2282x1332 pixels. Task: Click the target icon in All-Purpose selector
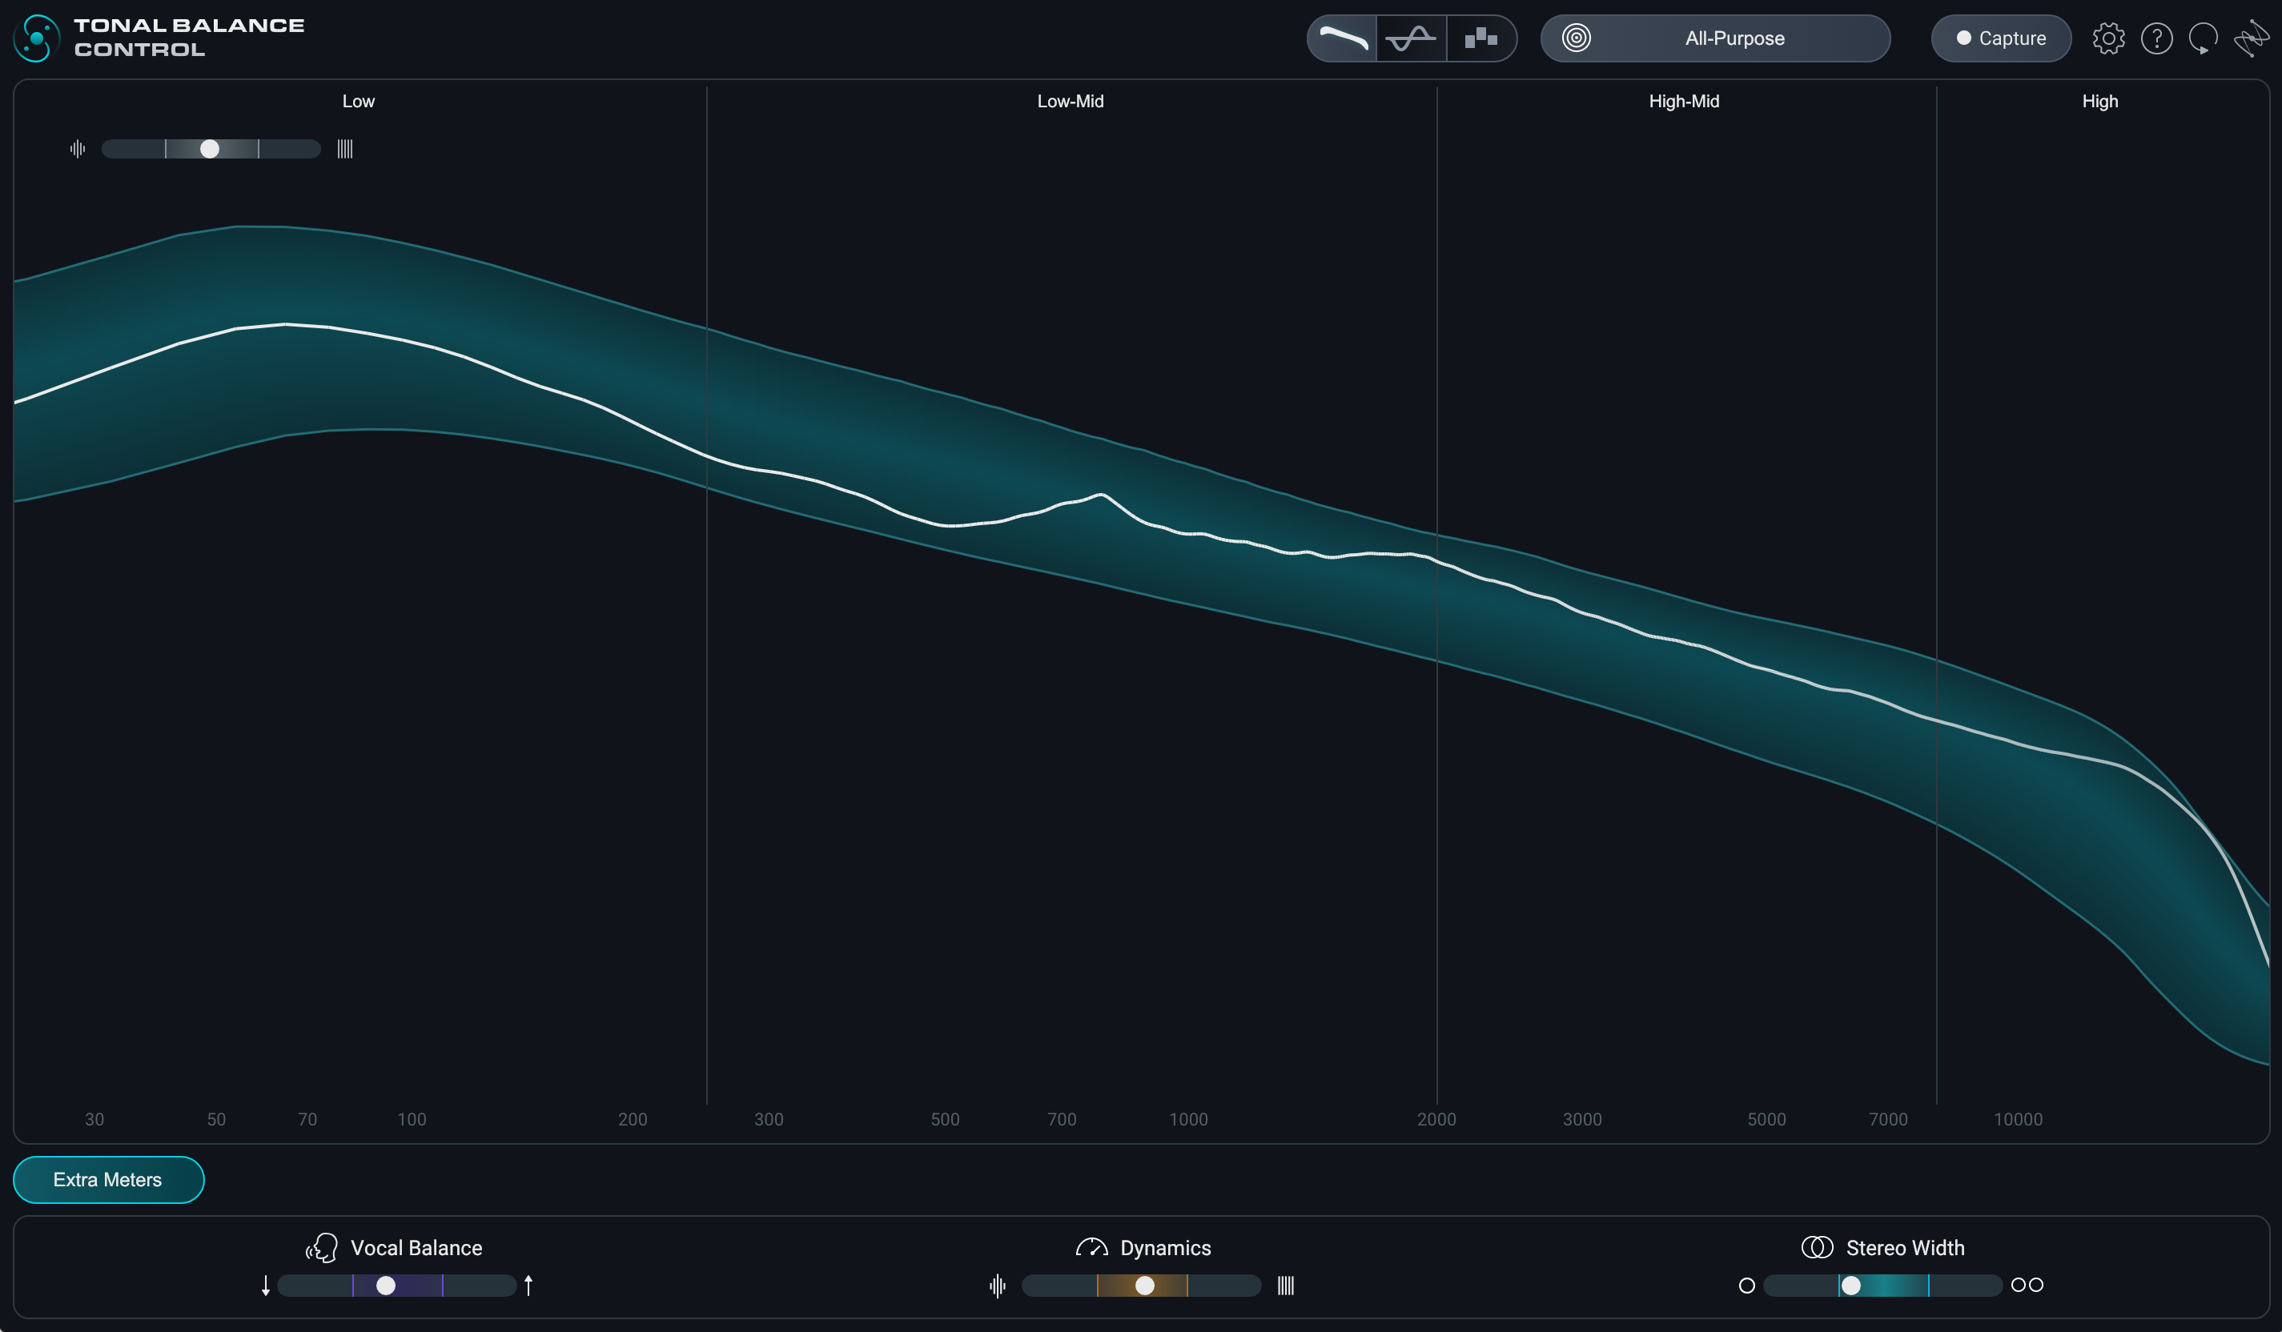pos(1577,38)
